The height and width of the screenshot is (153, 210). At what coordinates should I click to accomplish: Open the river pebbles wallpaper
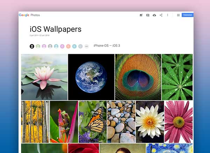point(121,122)
